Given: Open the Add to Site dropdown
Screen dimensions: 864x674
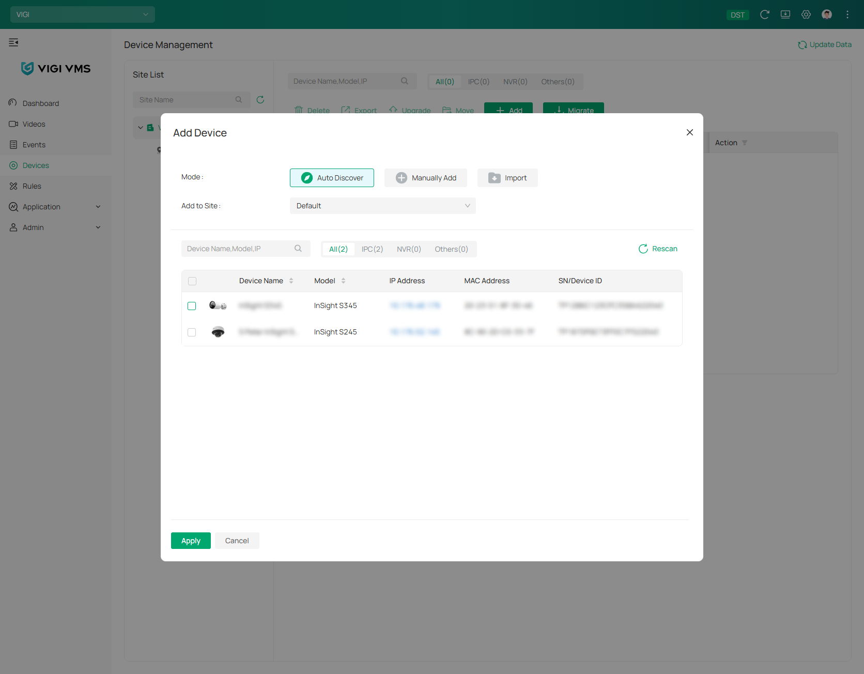Looking at the screenshot, I should [383, 206].
